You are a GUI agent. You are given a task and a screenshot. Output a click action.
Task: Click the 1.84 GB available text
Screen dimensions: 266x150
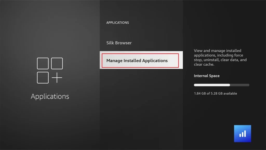click(216, 93)
